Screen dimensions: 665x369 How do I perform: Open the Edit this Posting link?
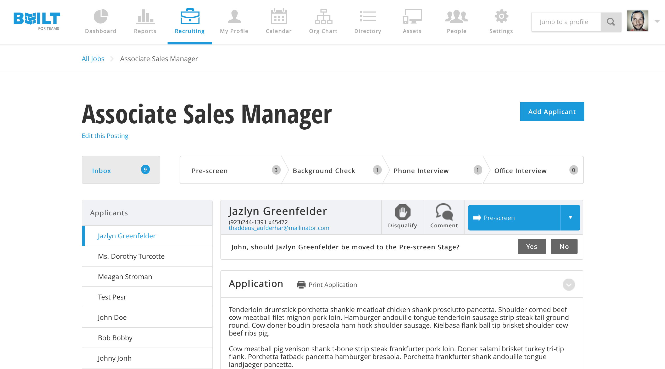(105, 136)
